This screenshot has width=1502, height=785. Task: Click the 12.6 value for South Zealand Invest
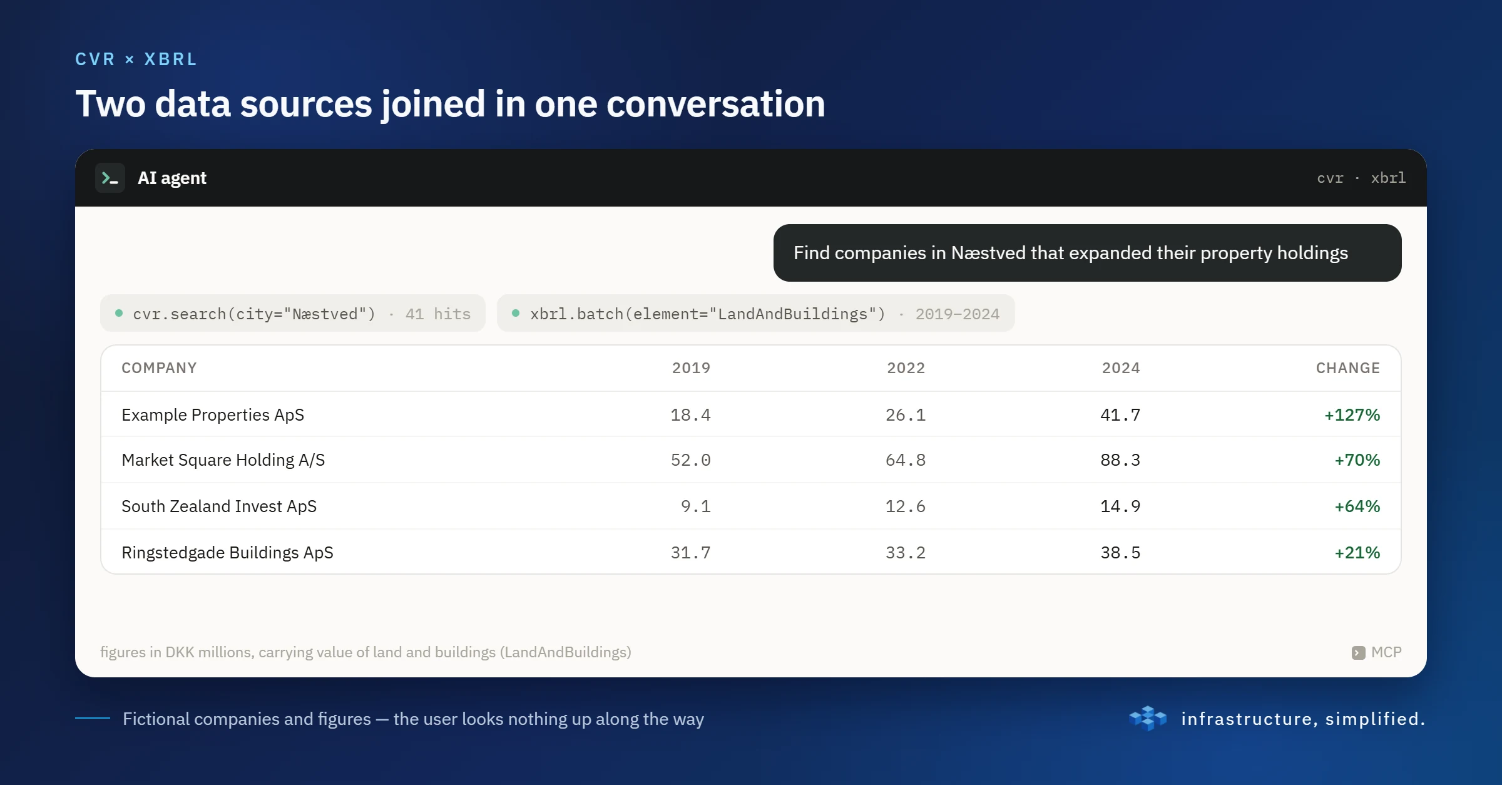click(x=905, y=506)
